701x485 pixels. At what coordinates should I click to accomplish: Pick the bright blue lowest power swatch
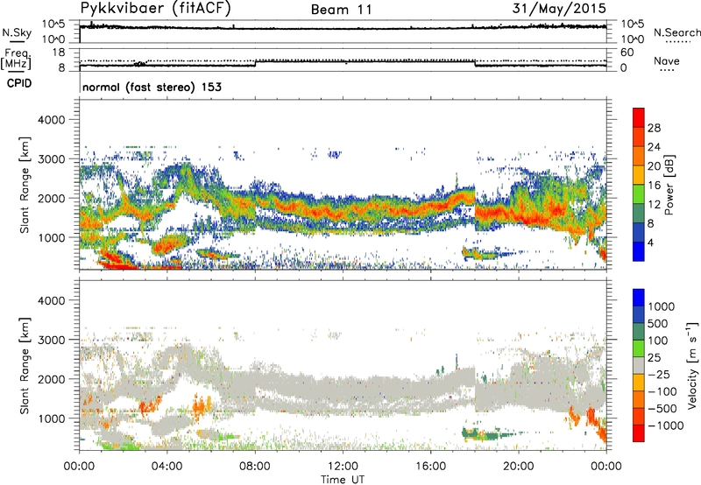(639, 251)
